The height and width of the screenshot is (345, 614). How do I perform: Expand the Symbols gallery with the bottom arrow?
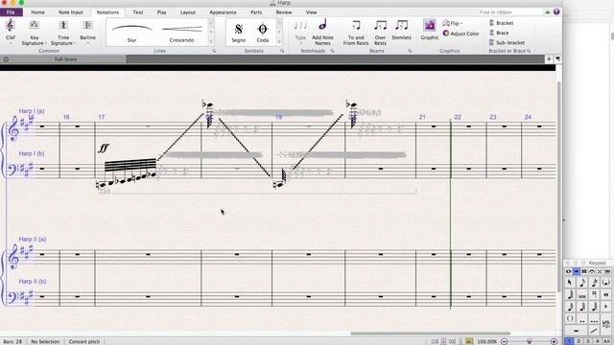[x=279, y=41]
